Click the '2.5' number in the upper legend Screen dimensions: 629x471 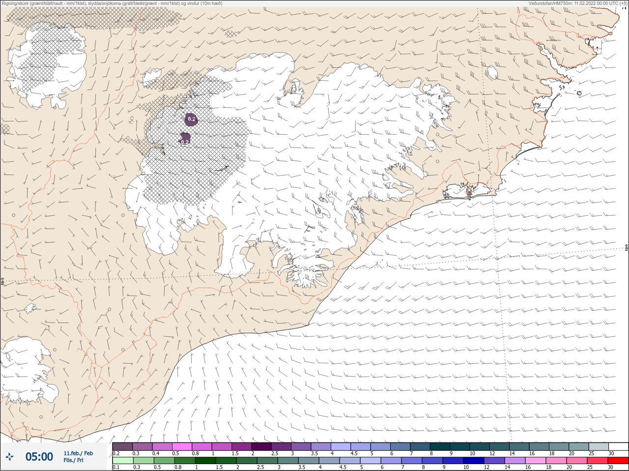275,453
